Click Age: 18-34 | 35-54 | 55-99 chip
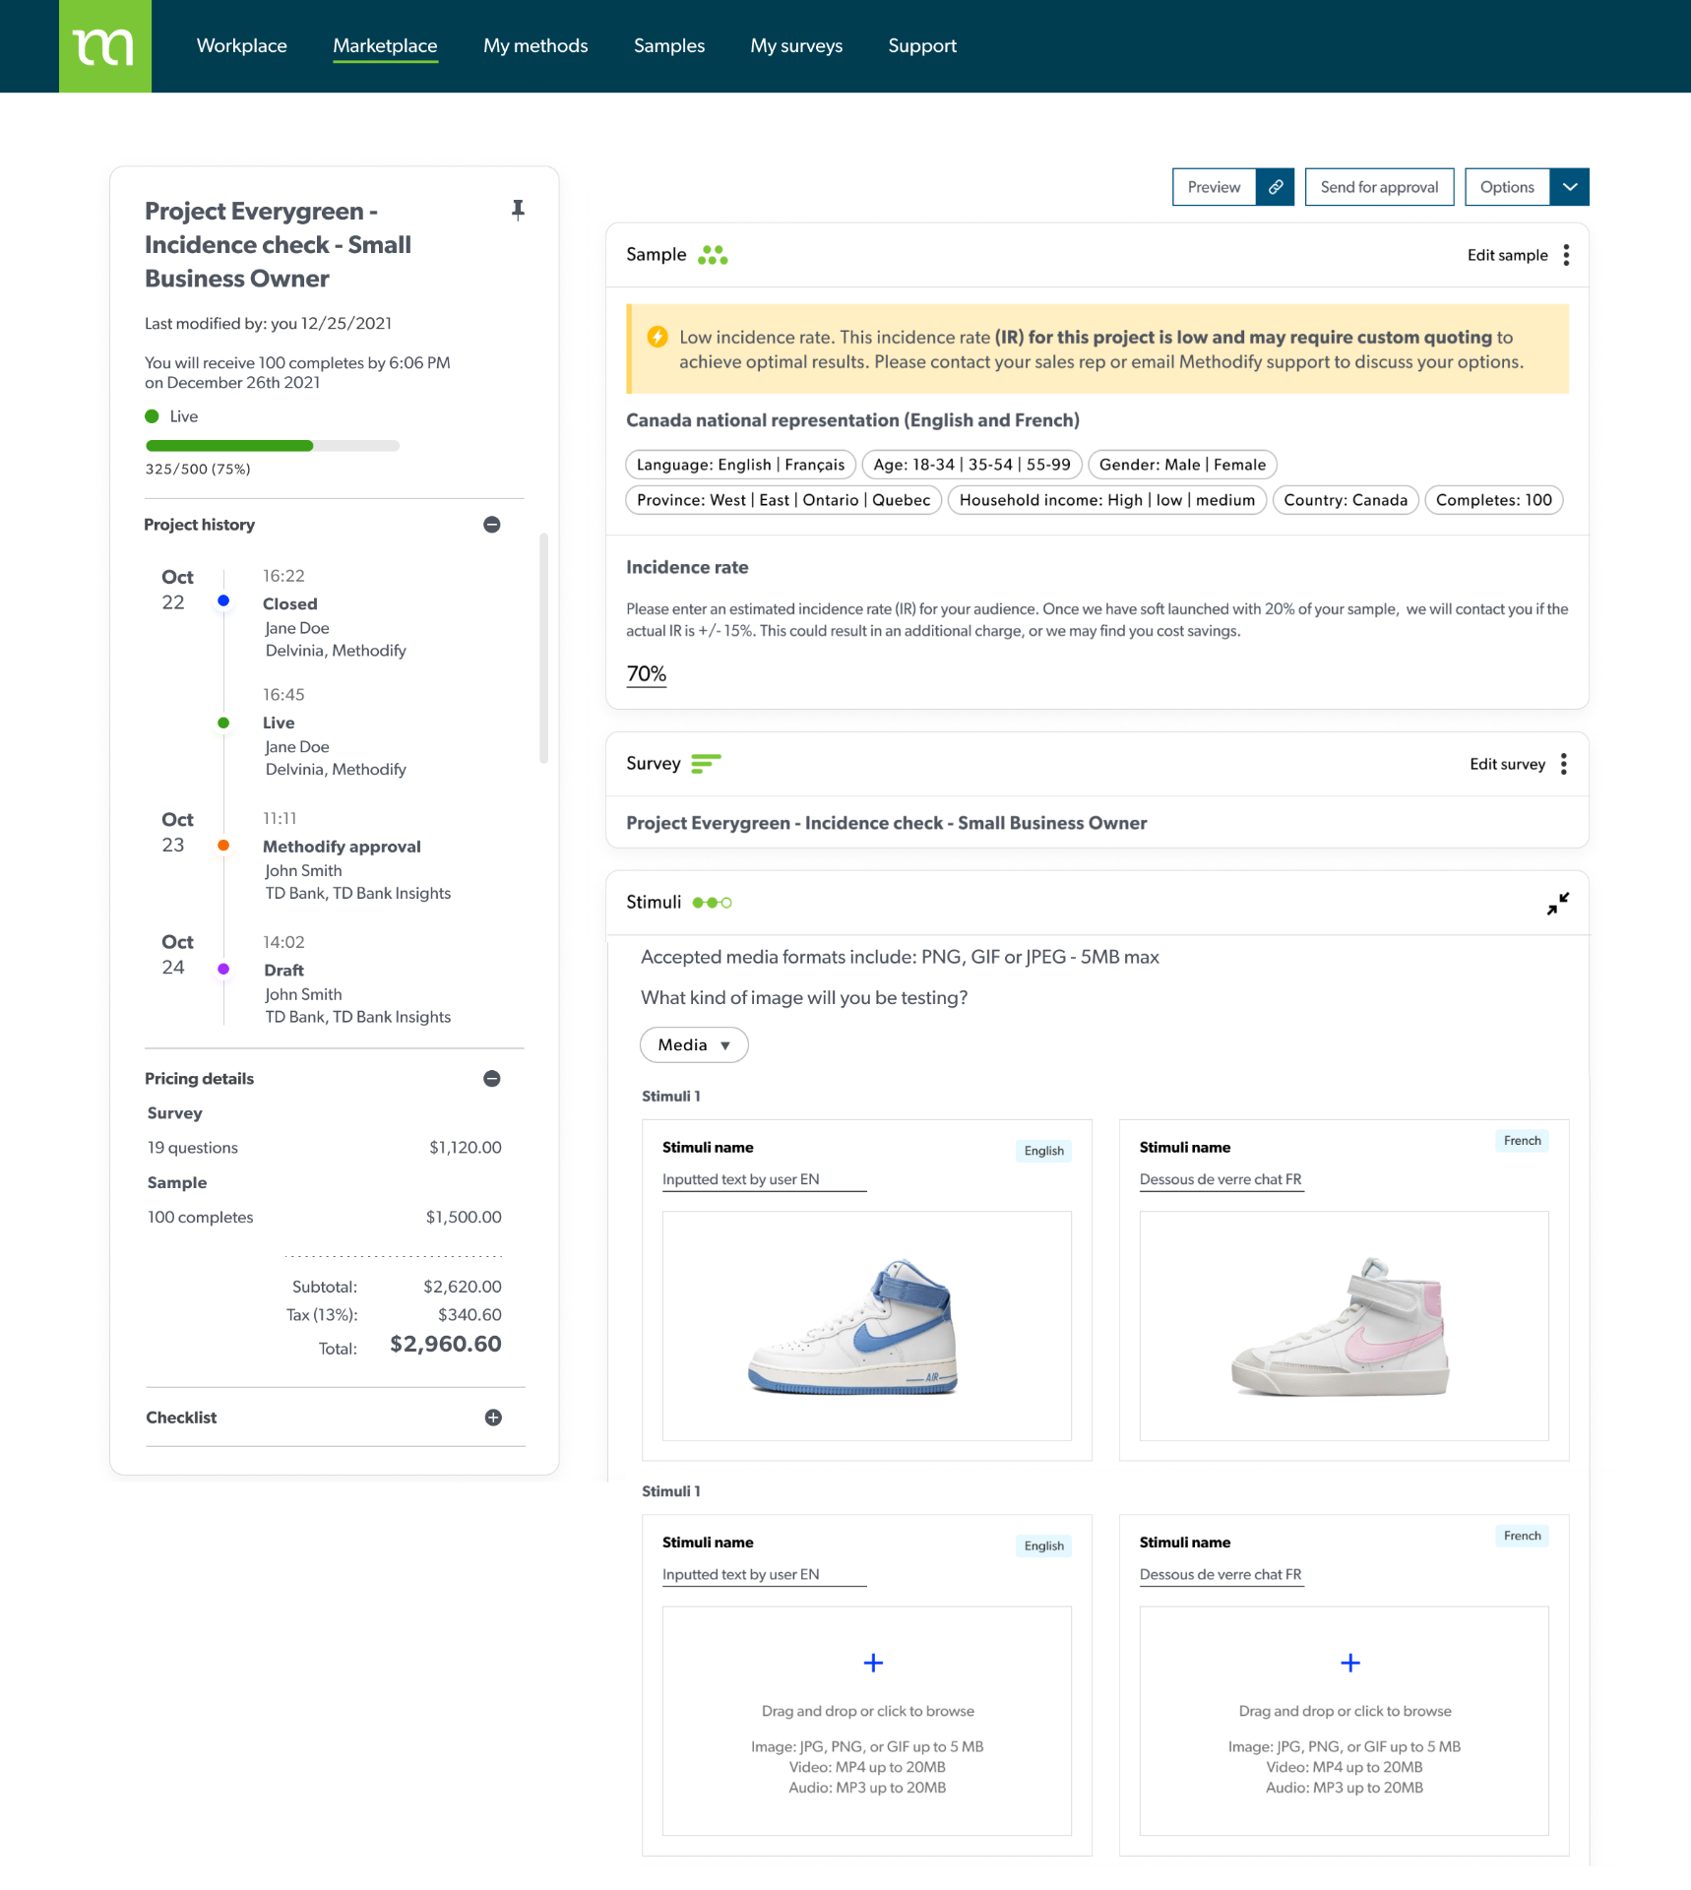This screenshot has height=1890, width=1691. click(971, 465)
